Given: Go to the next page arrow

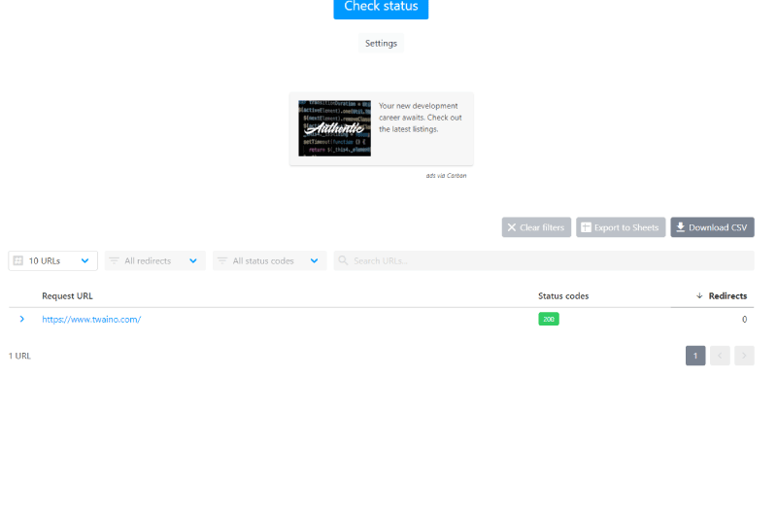Looking at the screenshot, I should pyautogui.click(x=744, y=356).
